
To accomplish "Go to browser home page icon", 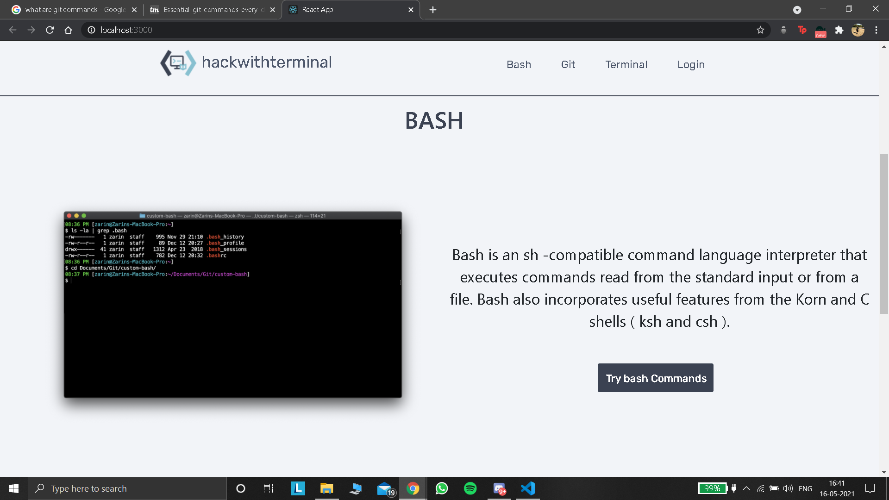I will click(68, 30).
